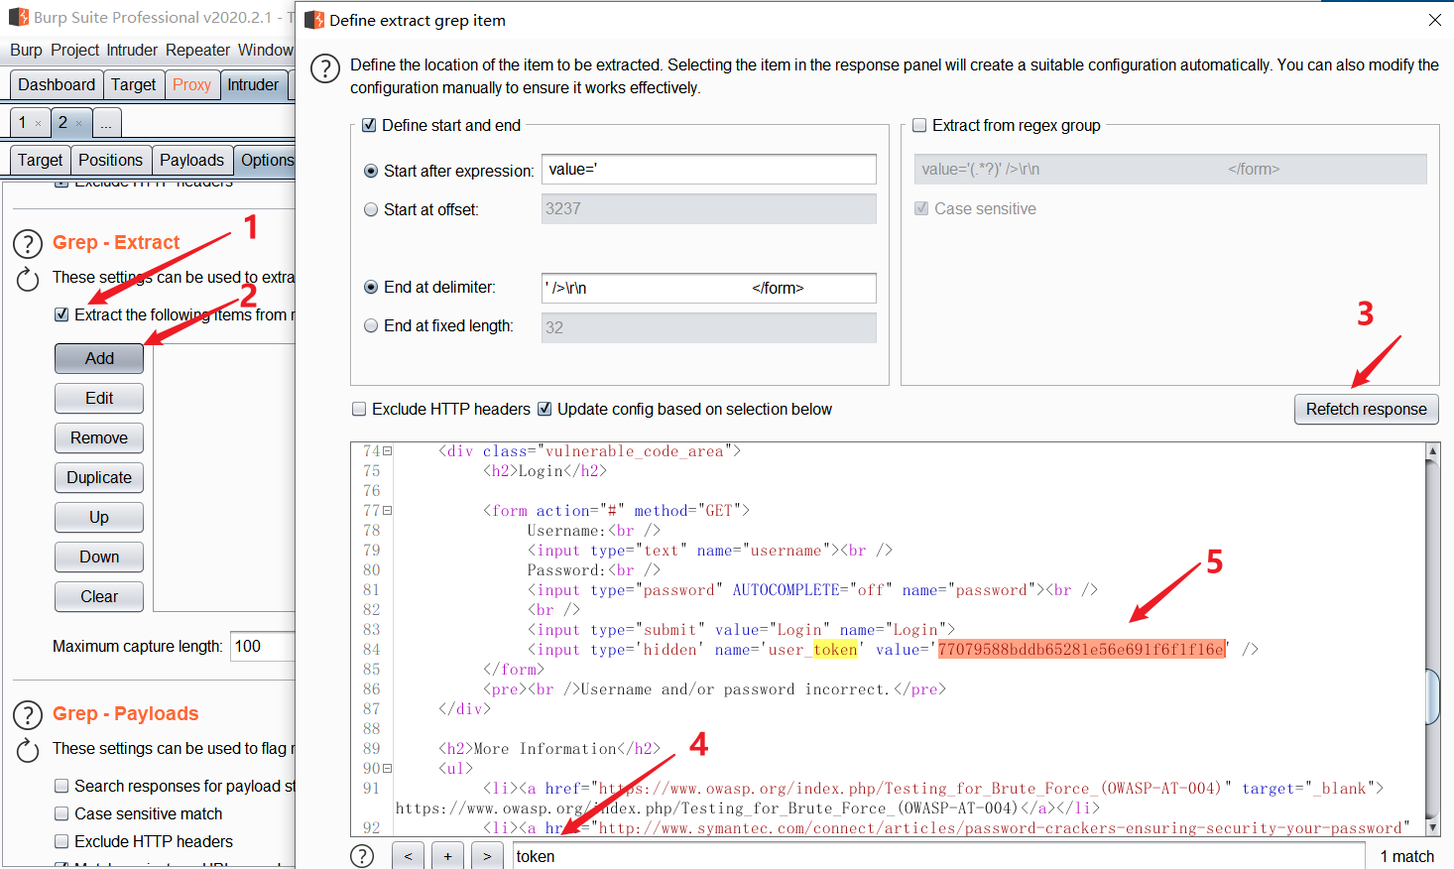Viewport: 1454px width, 869px height.
Task: Click End at delimiter text field
Action: (708, 288)
